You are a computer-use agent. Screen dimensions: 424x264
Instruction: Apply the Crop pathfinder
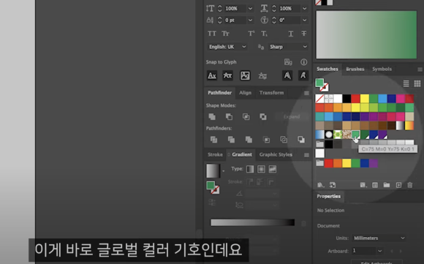coord(266,140)
